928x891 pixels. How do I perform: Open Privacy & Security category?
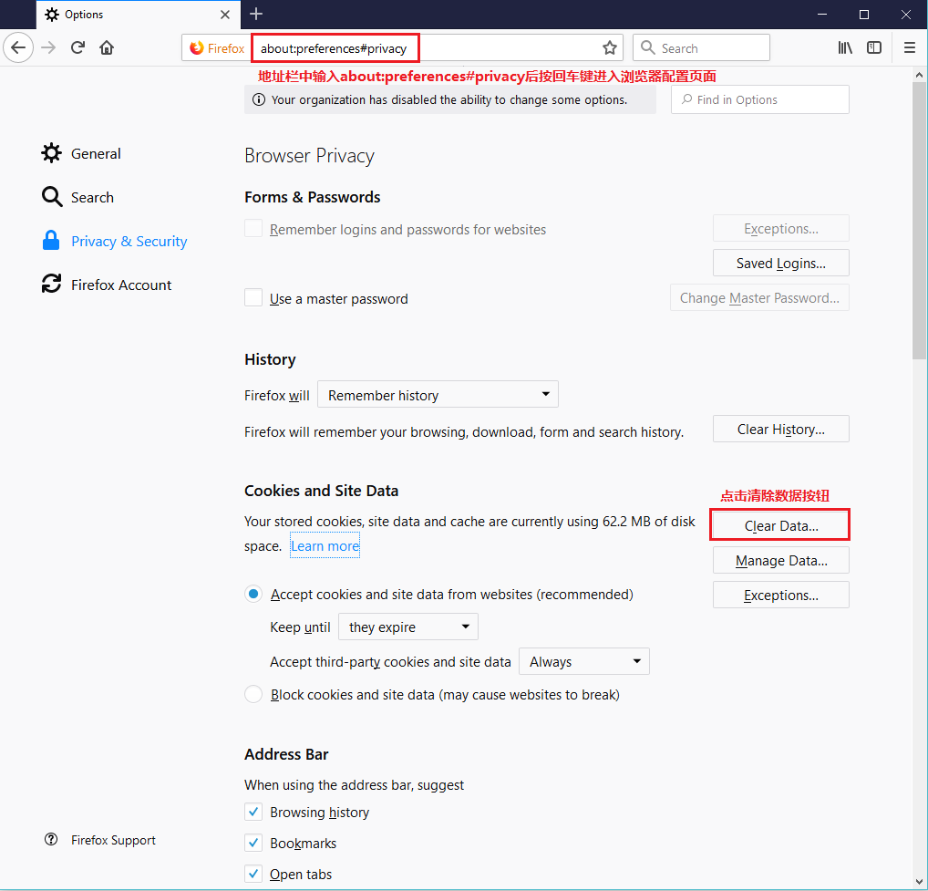point(114,241)
